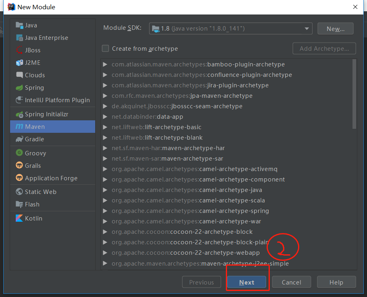Open the Module SDK dropdown
This screenshot has height=297, width=367.
(231, 29)
